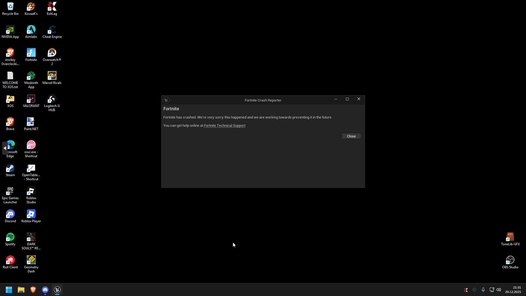The image size is (526, 296).
Task: Select the Brave desktop shortcut
Action: click(x=10, y=124)
